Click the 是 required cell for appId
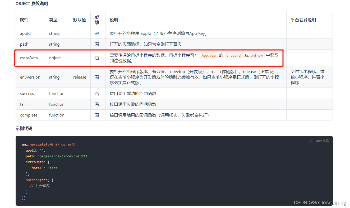Image resolution: width=350 pixels, height=208 pixels. tap(98, 33)
